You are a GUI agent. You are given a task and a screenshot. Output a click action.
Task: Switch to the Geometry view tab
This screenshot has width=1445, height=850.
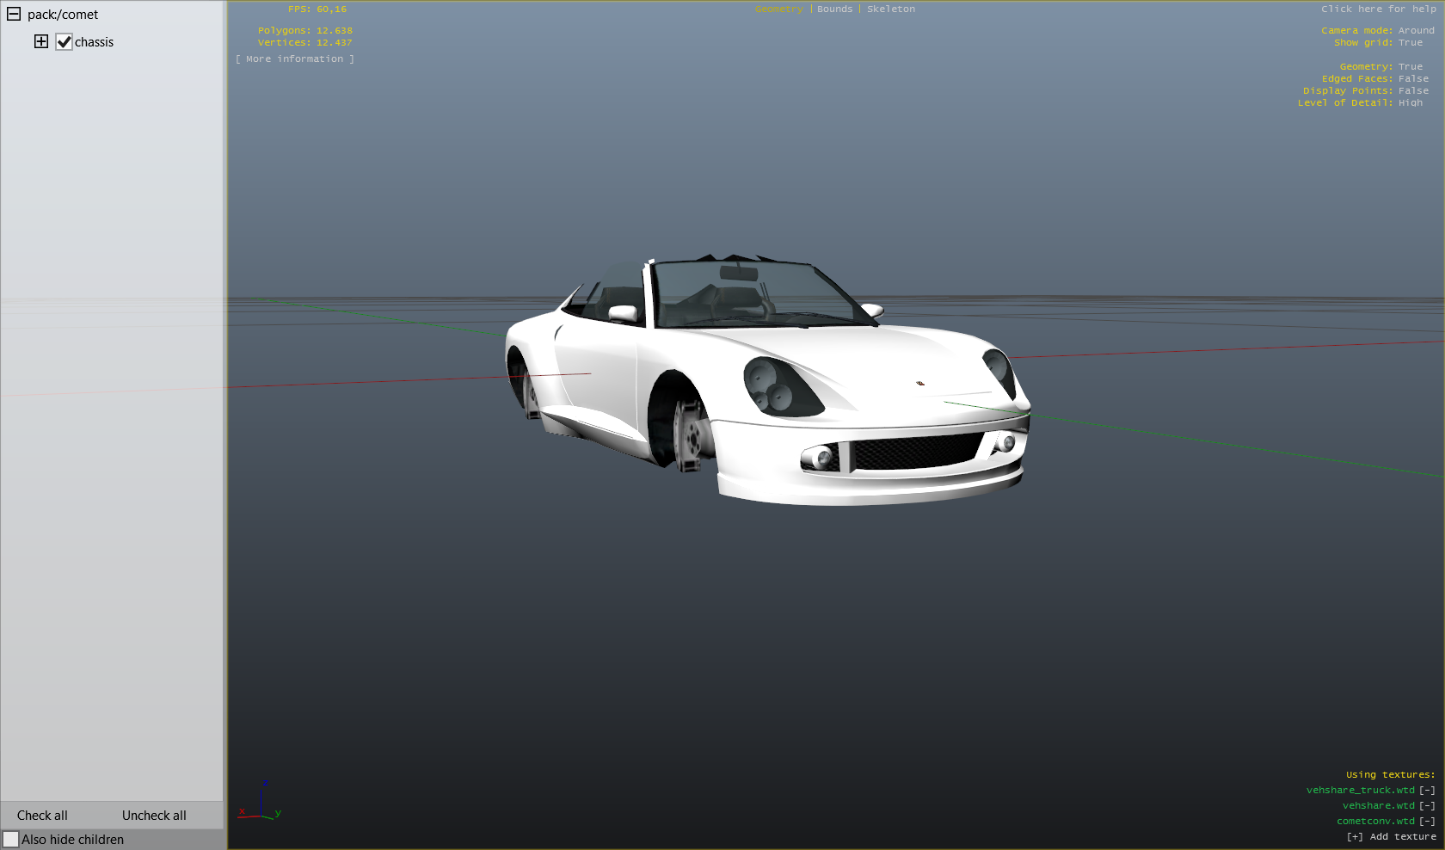coord(779,9)
